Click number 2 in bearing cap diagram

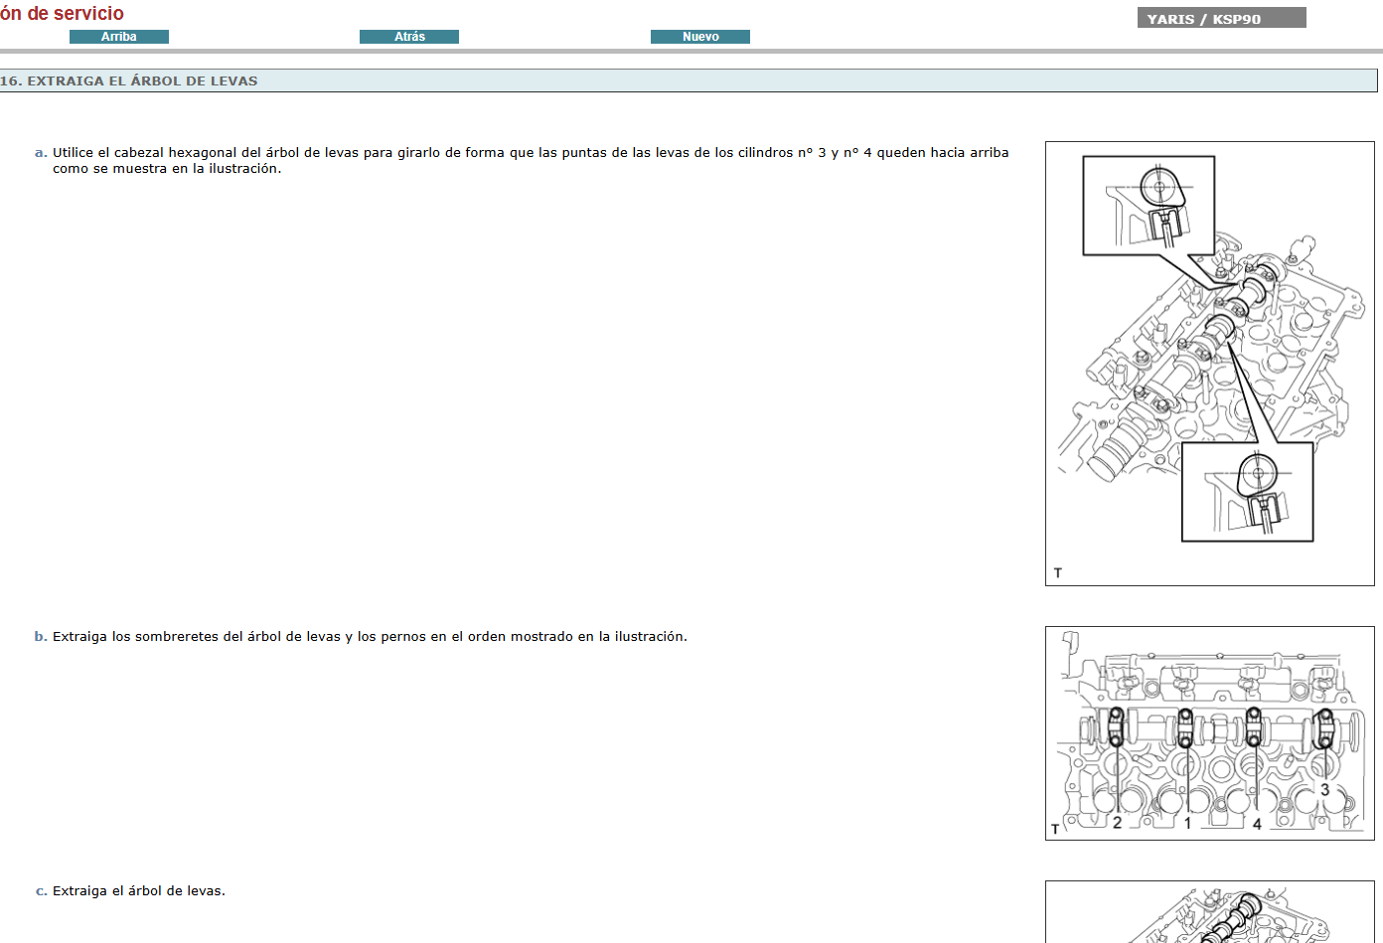(1117, 823)
